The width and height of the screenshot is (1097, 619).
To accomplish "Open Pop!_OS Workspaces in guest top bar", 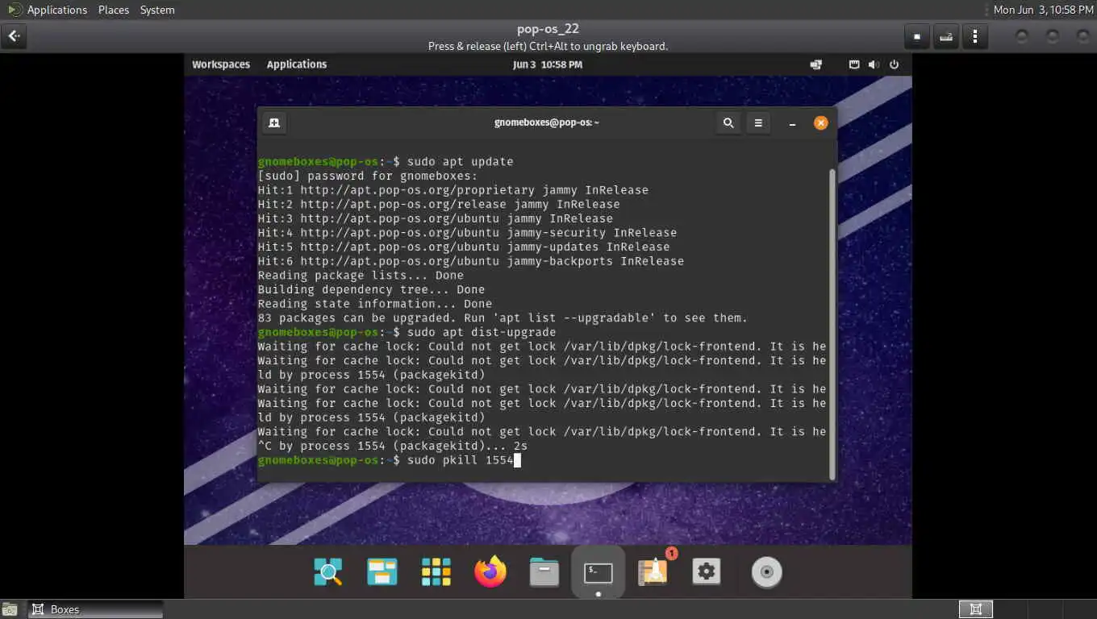I will [x=221, y=64].
